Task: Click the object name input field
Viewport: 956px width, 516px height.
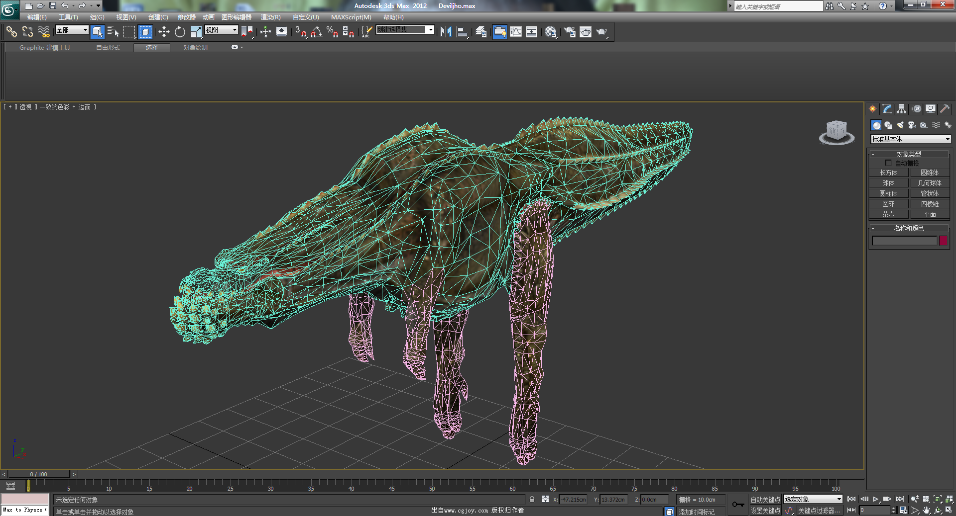Action: [x=904, y=241]
